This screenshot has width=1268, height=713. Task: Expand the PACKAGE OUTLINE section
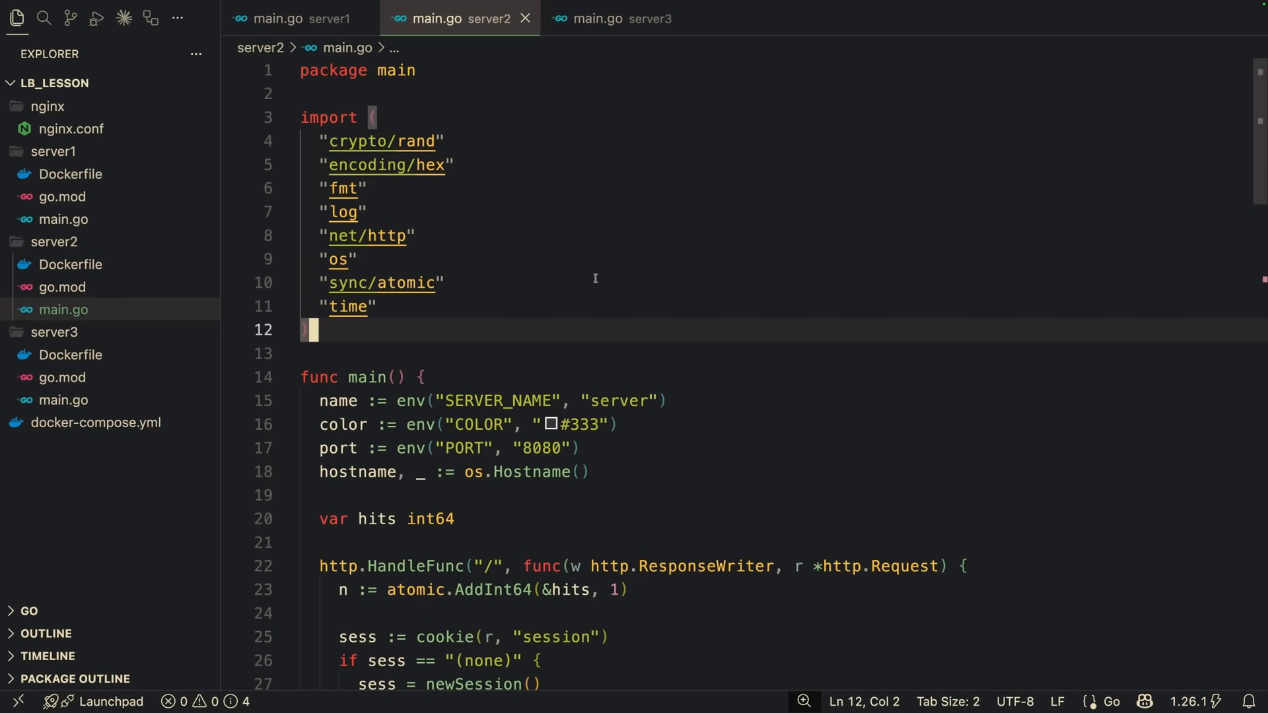(x=75, y=679)
